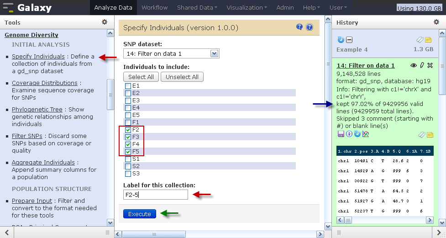446x238 pixels.
Task: Collapse the History panel with the right chevron
Action: 439,233
